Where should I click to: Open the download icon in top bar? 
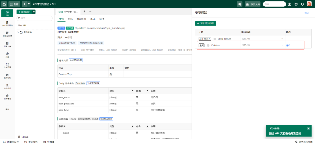pos(290,4)
